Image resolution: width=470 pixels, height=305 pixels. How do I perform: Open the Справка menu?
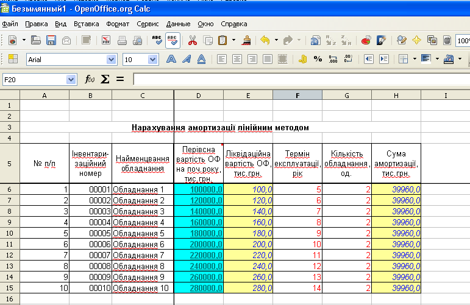coord(234,24)
